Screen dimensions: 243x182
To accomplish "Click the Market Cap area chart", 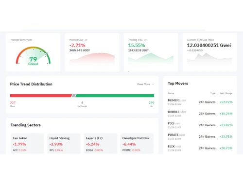I will (x=92, y=59).
